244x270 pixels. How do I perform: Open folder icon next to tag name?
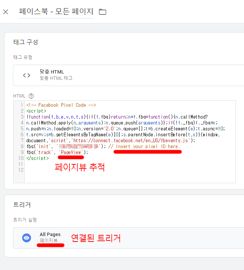(x=103, y=12)
